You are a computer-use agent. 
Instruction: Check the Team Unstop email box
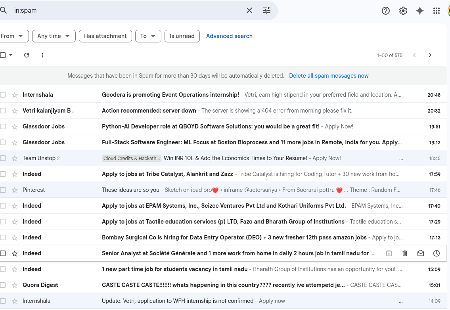tap(3, 158)
